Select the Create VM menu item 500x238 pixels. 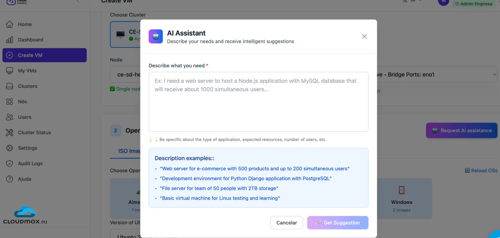[x=44, y=55]
